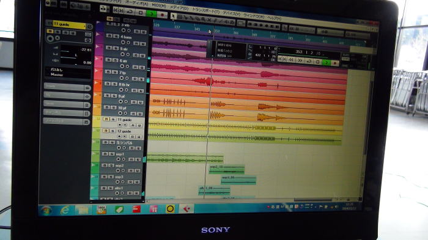The image size is (428, 240).
Task: Click the green Play button in the toolbar
Action: click(x=152, y=13)
